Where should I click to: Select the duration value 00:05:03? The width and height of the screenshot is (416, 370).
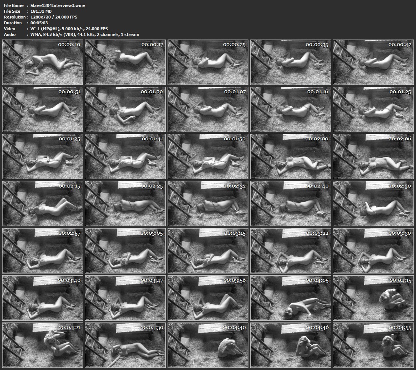point(39,23)
